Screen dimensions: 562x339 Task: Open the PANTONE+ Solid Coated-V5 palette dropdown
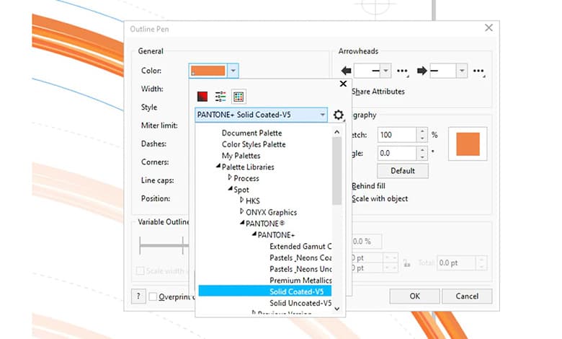point(261,115)
